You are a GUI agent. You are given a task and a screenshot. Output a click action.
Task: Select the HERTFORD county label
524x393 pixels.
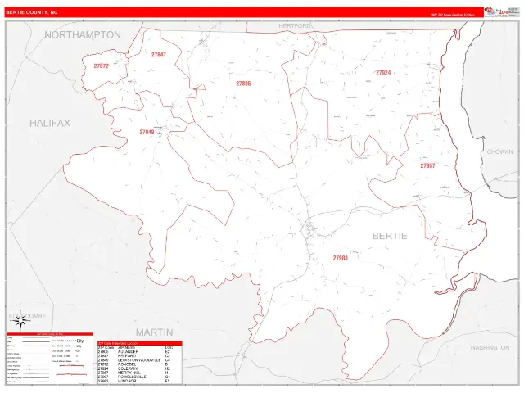click(x=295, y=25)
